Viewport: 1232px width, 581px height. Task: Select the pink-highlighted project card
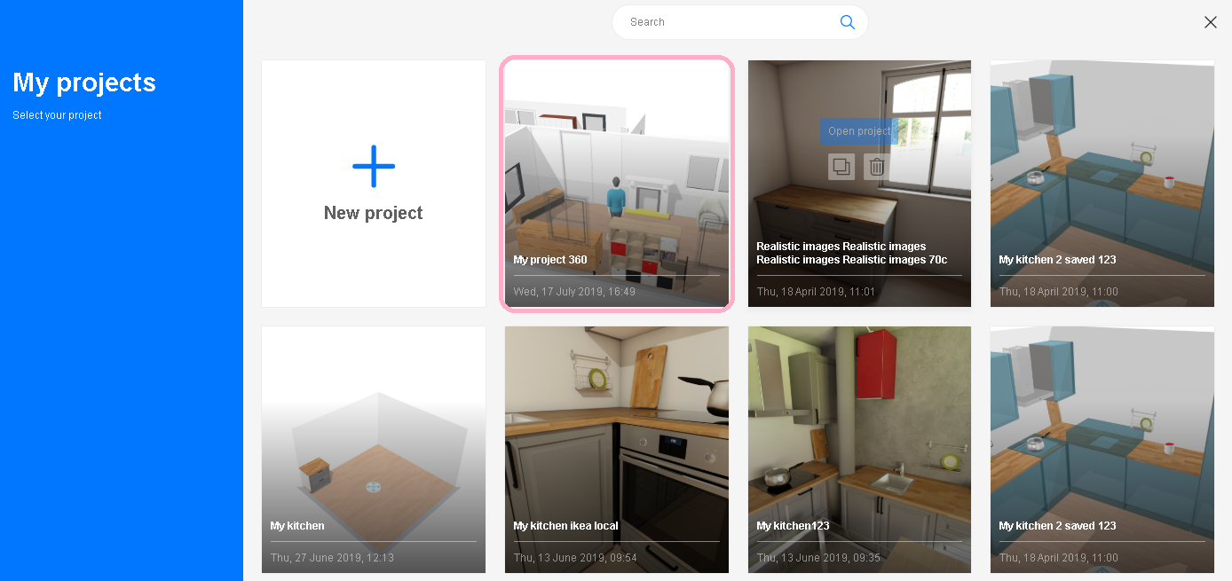click(x=616, y=183)
